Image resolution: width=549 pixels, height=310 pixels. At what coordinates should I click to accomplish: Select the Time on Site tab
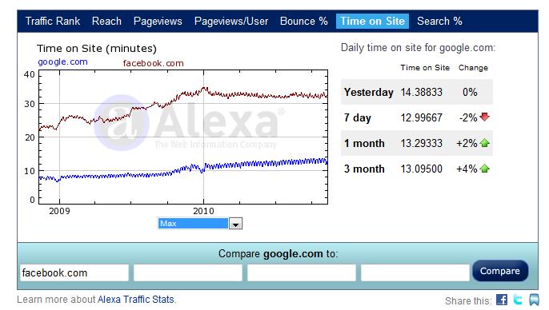(x=373, y=21)
